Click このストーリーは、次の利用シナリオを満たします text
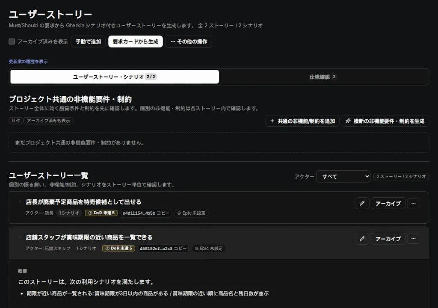The image size is (438, 308). [x=86, y=282]
